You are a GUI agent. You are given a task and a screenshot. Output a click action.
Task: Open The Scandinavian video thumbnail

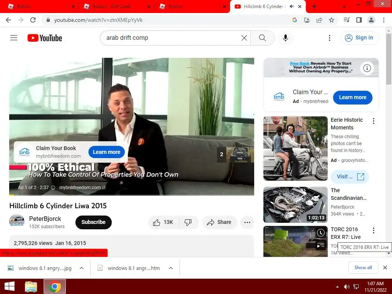pos(295,205)
